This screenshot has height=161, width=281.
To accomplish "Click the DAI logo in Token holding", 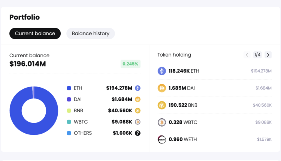I will click(x=161, y=88).
